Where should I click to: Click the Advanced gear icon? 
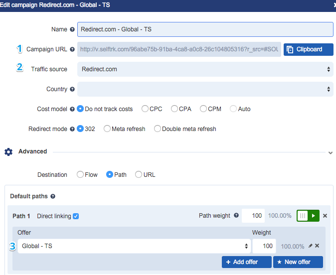(x=8, y=152)
